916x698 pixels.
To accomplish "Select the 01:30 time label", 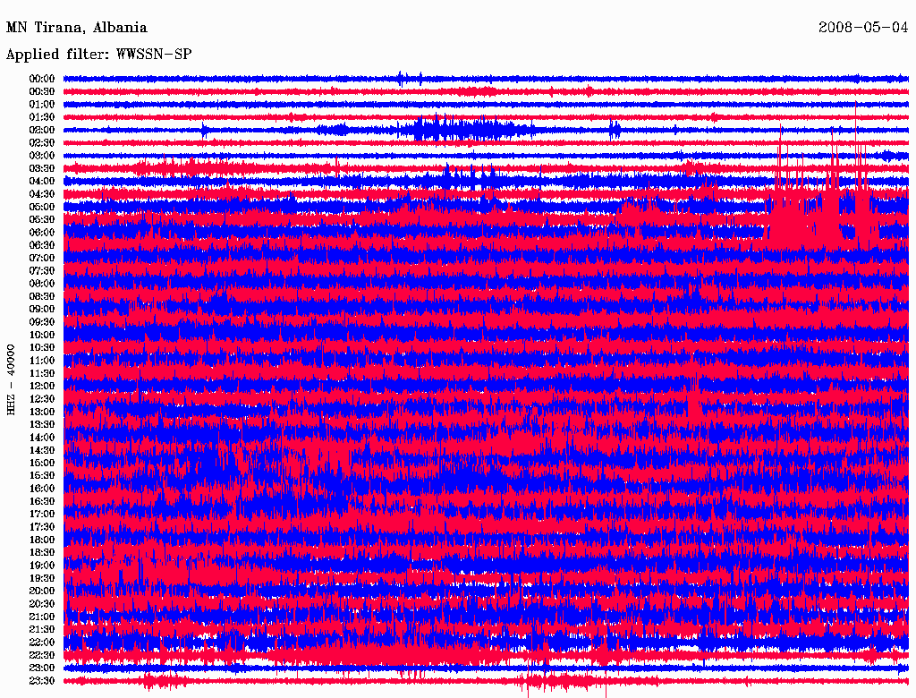I will 42,117.
